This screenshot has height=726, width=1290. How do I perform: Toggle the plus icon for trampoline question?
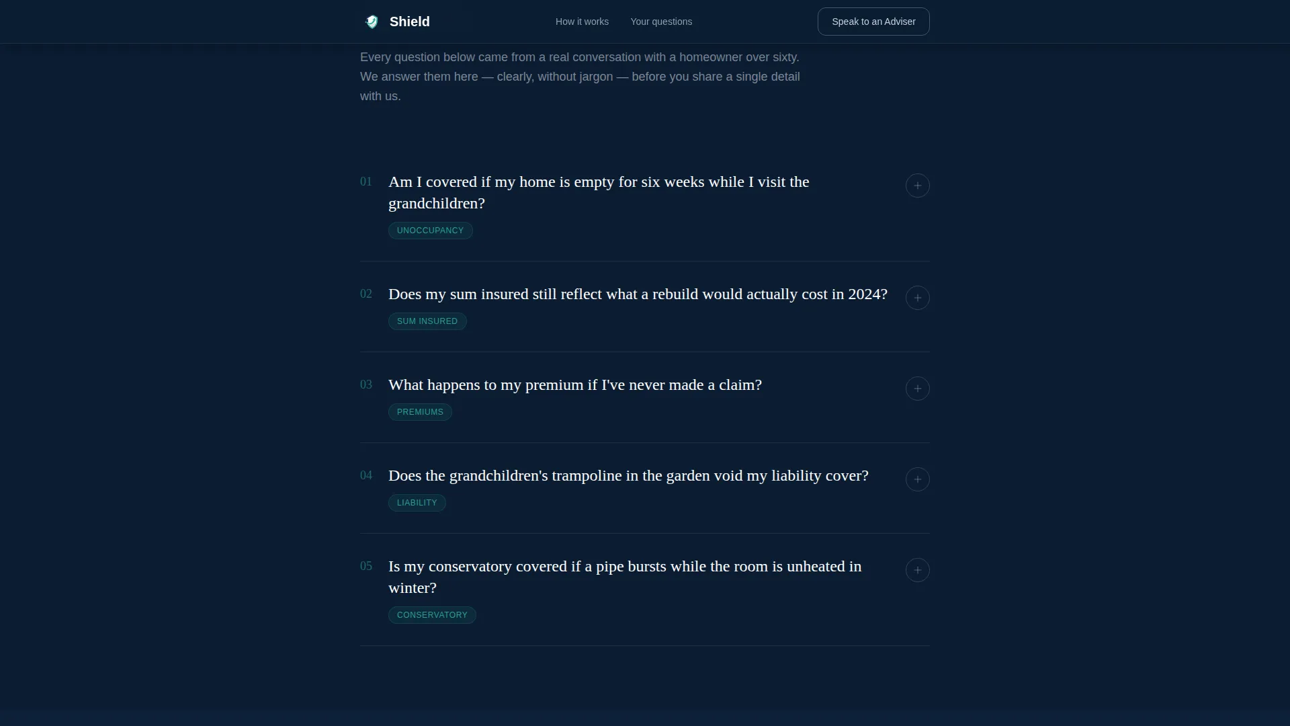917,479
